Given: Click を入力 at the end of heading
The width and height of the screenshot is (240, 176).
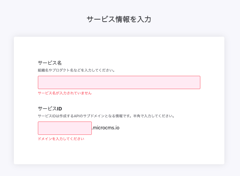Looking at the screenshot, I should 141,19.
